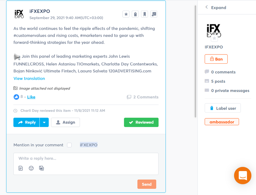Expand the user side panel
The image size is (256, 195).
(x=215, y=7)
